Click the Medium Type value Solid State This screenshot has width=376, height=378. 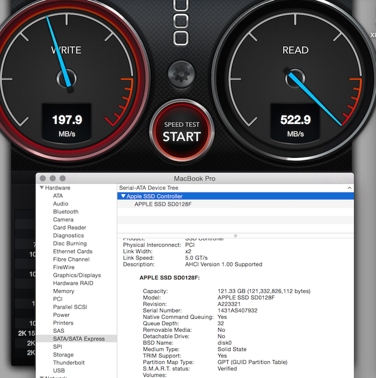click(232, 350)
